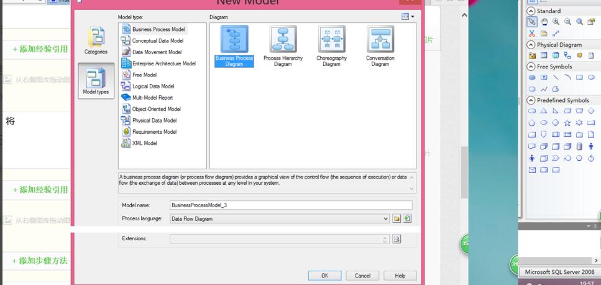601x285 pixels.
Task: Click the Cancel button
Action: pyautogui.click(x=362, y=276)
